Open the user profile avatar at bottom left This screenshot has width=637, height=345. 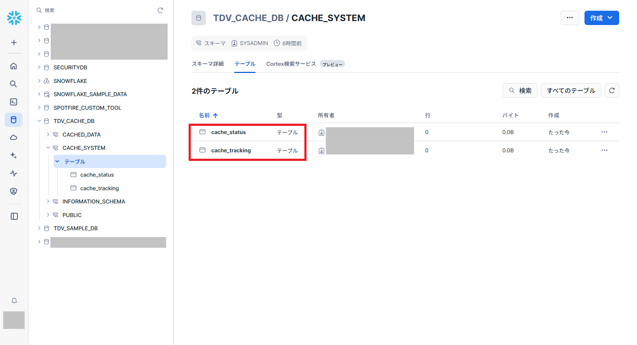(x=14, y=320)
